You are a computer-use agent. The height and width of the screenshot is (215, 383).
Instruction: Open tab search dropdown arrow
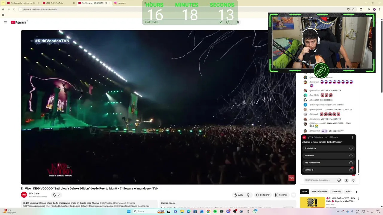[x=3, y=3]
